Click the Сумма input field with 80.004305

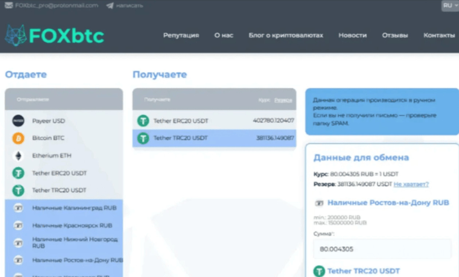(382, 249)
